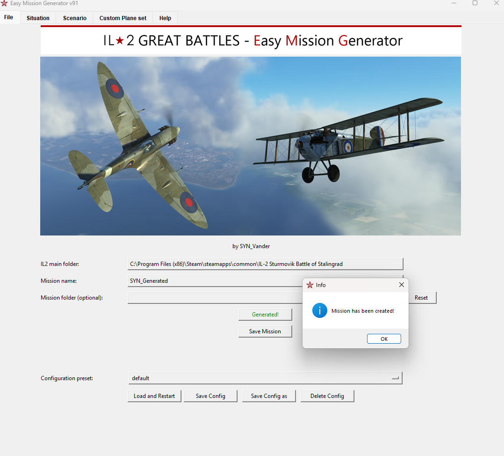Click the 'Configuration preset:' label

tap(67, 378)
